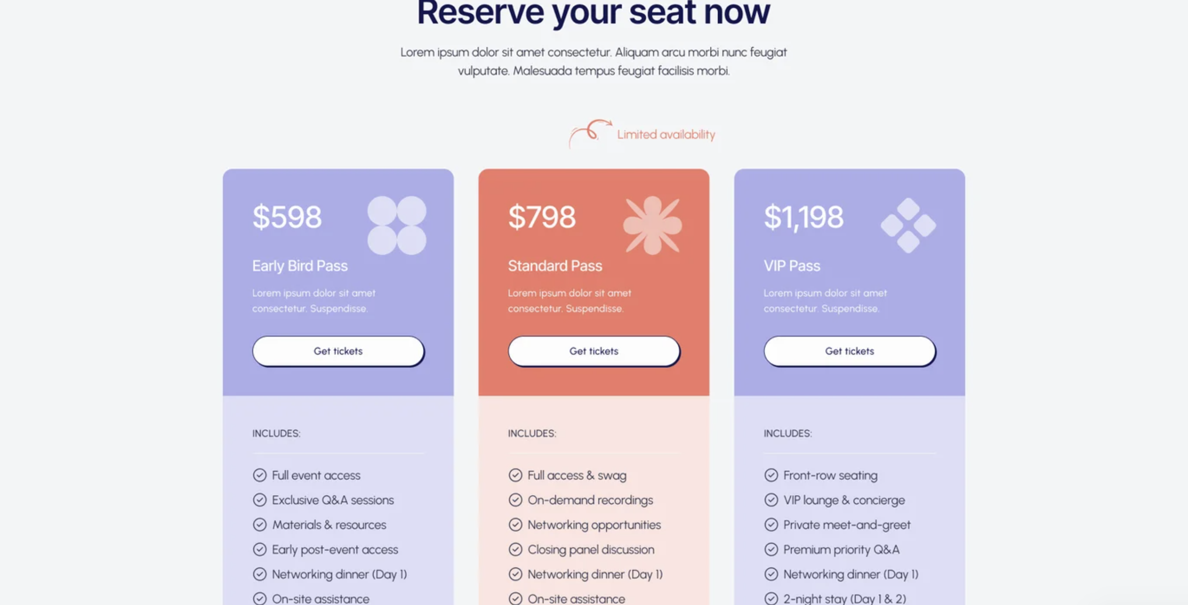The width and height of the screenshot is (1188, 605).
Task: Get tickets for the $798 Standard Pass
Action: coord(594,352)
